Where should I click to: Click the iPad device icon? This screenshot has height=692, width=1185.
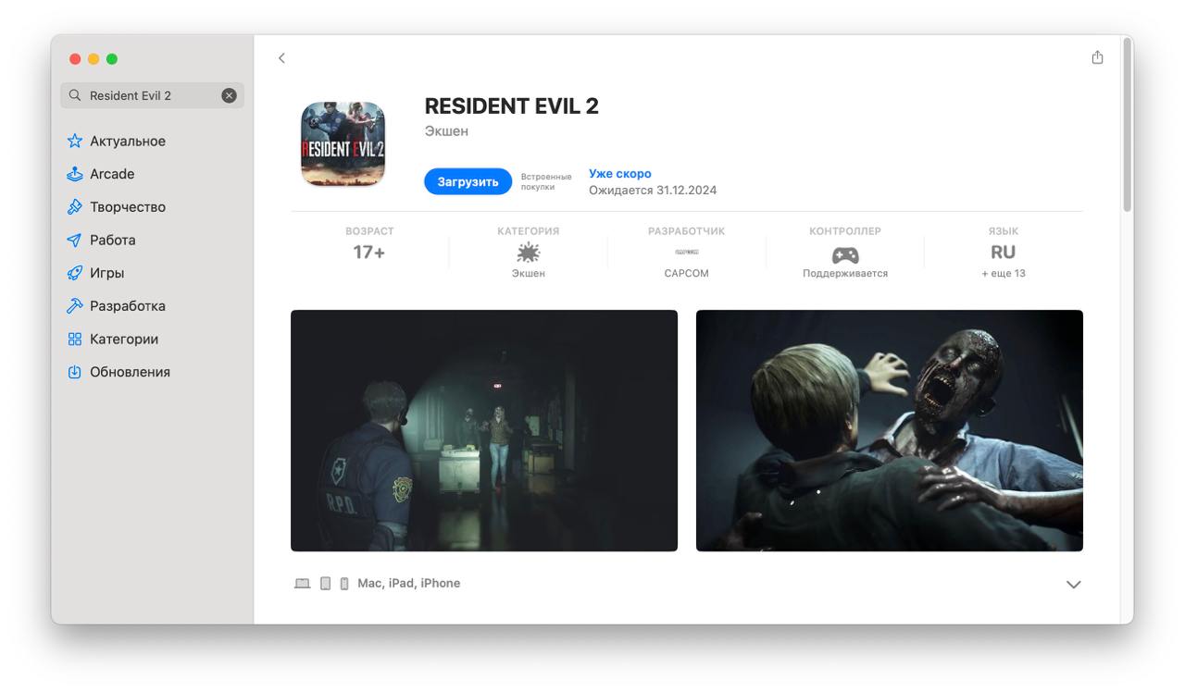tap(326, 584)
